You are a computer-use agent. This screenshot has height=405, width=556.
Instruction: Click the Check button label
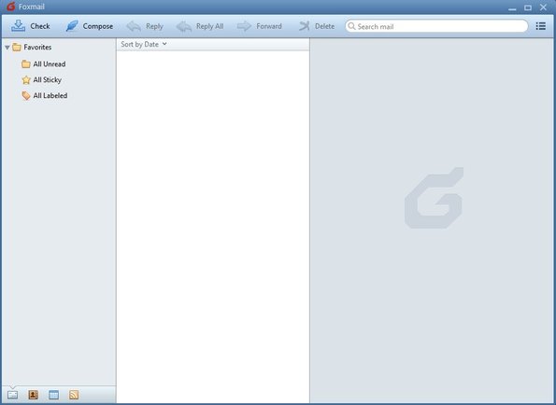pos(40,26)
